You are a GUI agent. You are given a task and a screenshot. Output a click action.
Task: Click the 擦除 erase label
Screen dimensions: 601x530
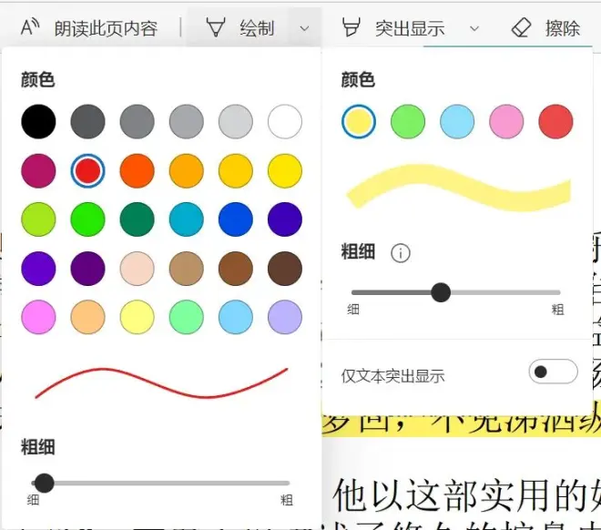(563, 28)
